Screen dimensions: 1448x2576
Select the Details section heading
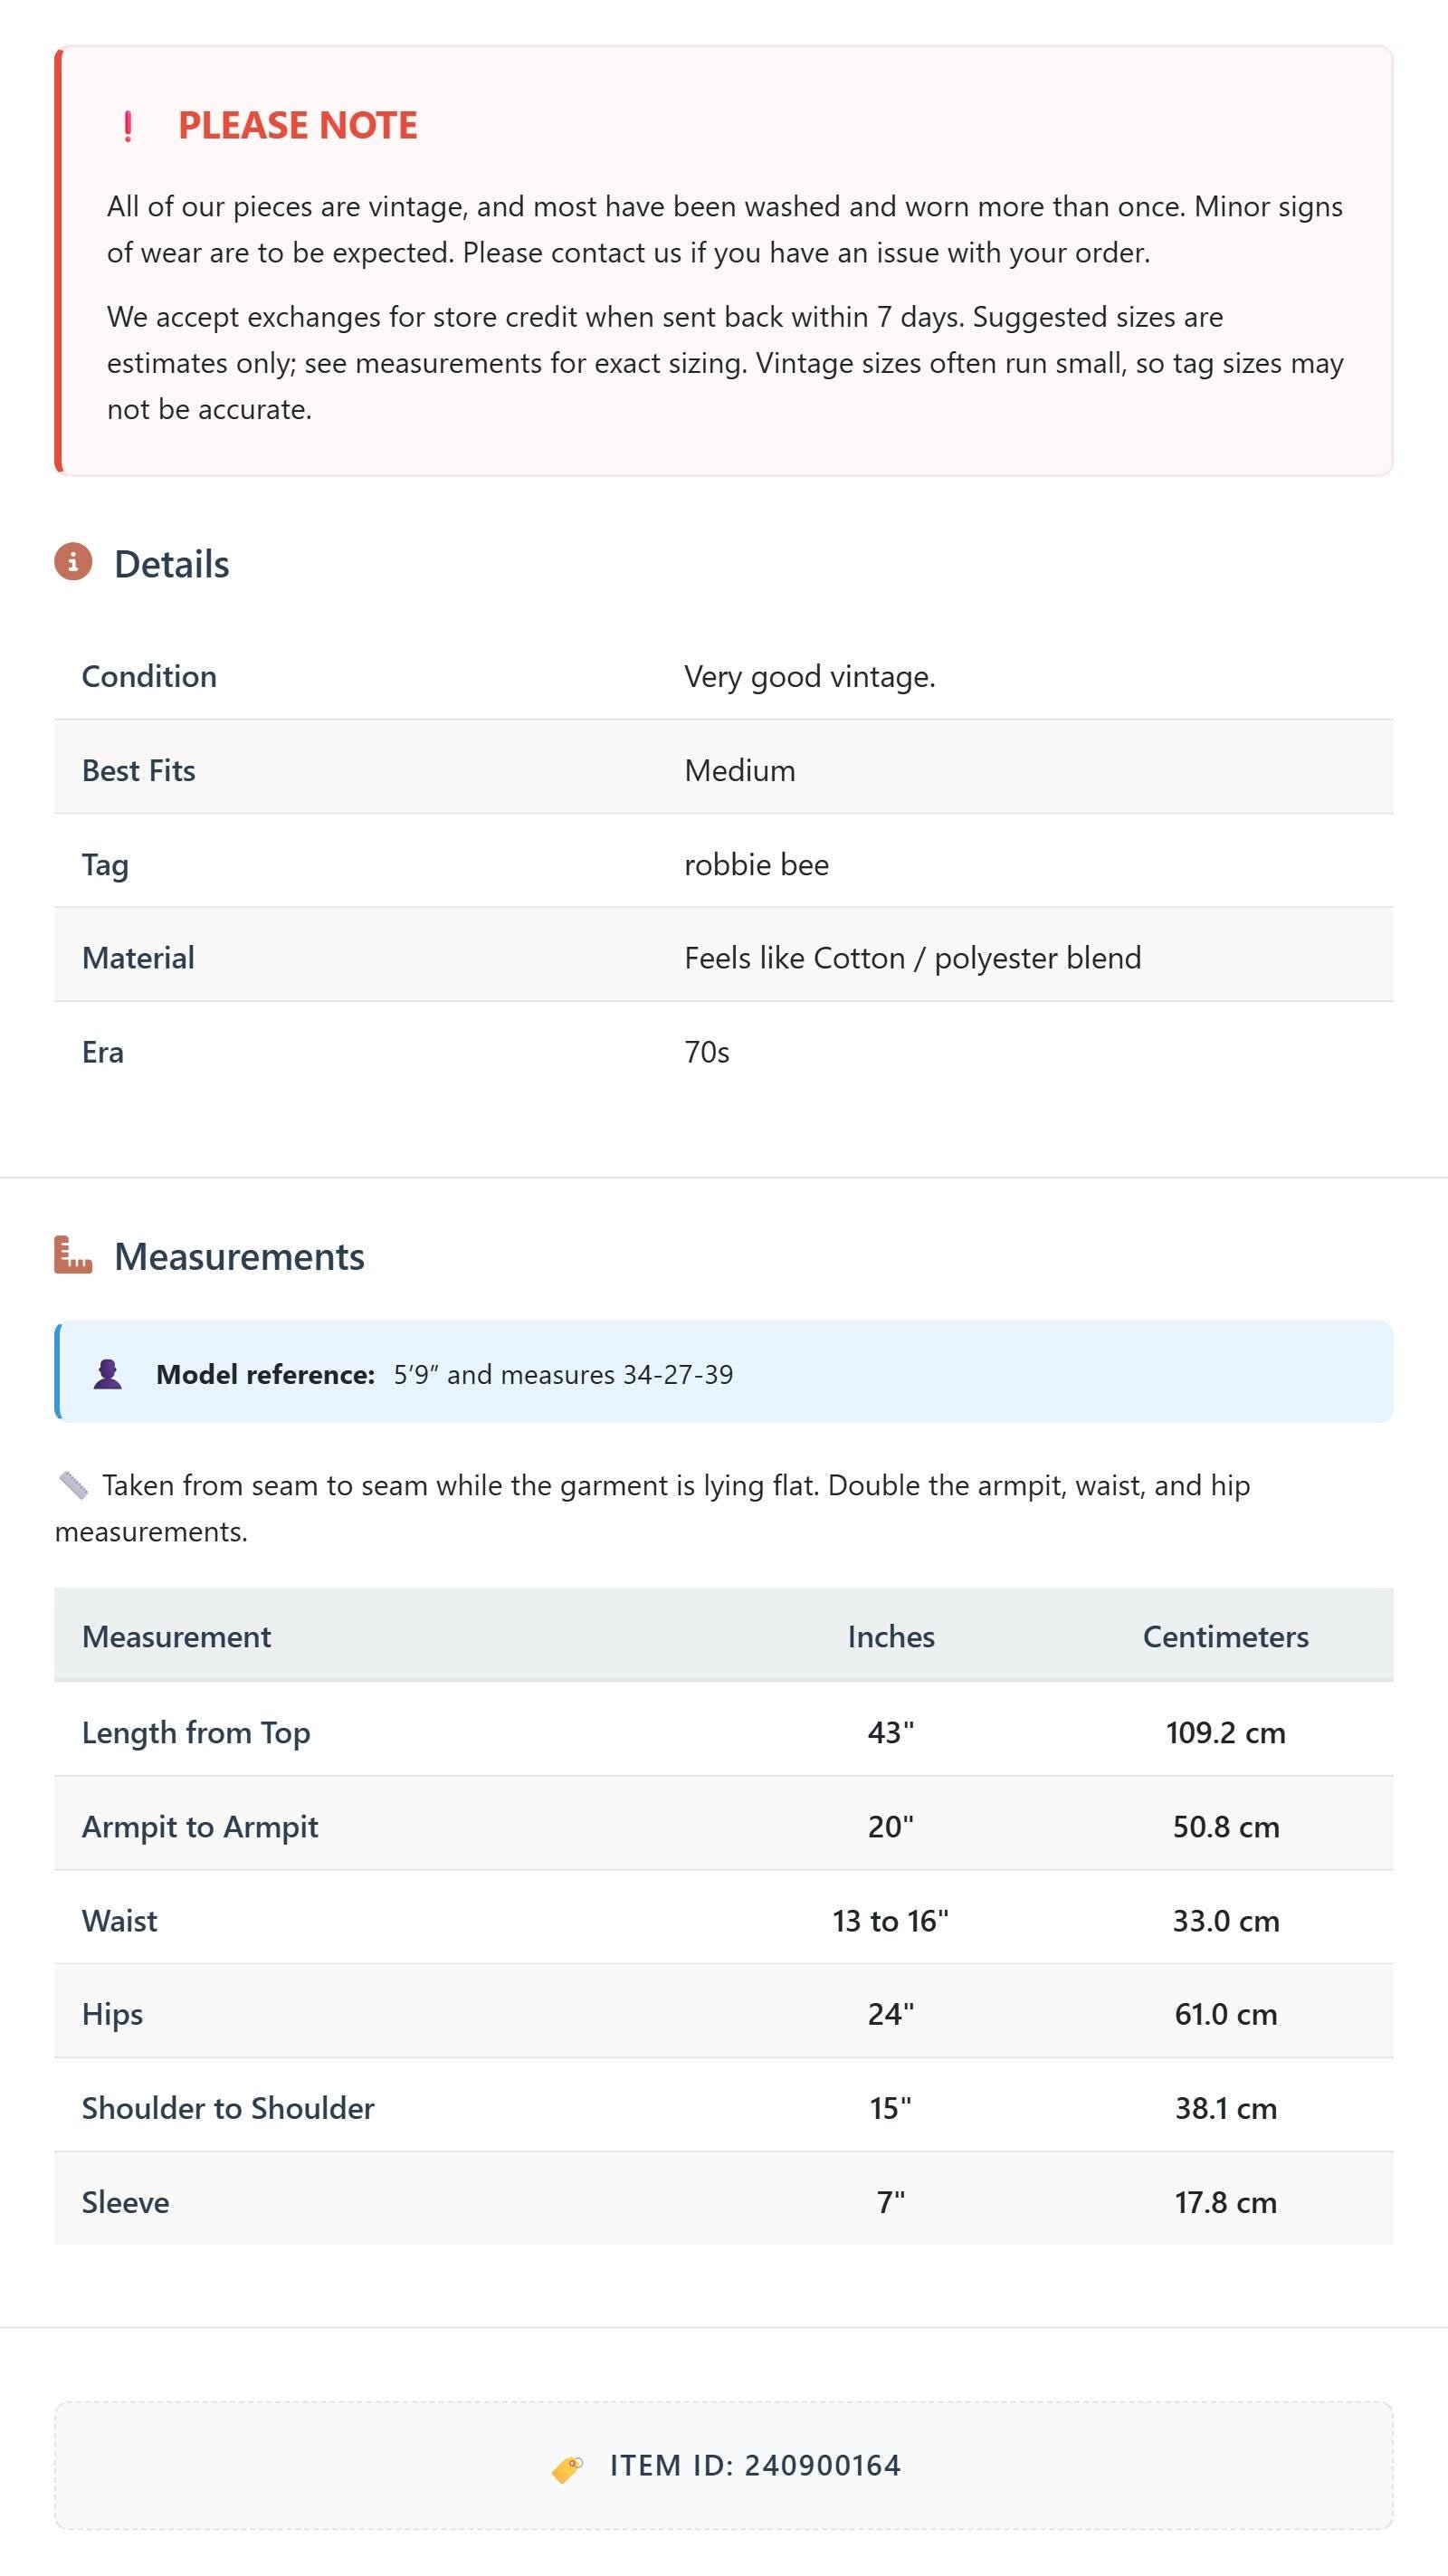172,564
